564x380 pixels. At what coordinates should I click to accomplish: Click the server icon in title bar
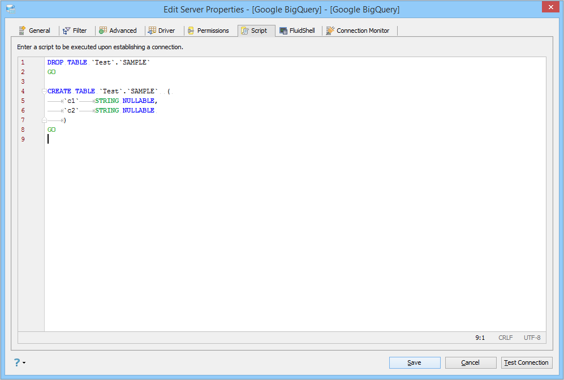click(x=11, y=9)
